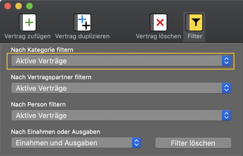Screen dimensions: 243x156
Task: Click the green plus Vertrag zufügen icon
Action: [x=28, y=22]
